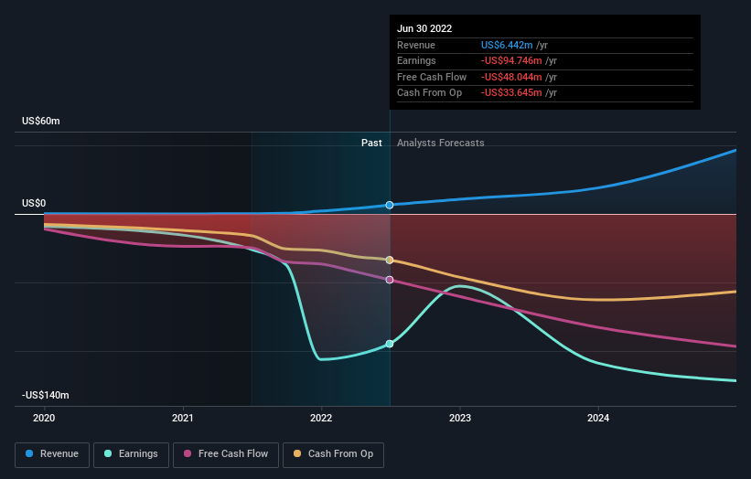Viewport: 751px width, 479px height.
Task: Click the -US$33.645m cash from op value
Action: [511, 93]
